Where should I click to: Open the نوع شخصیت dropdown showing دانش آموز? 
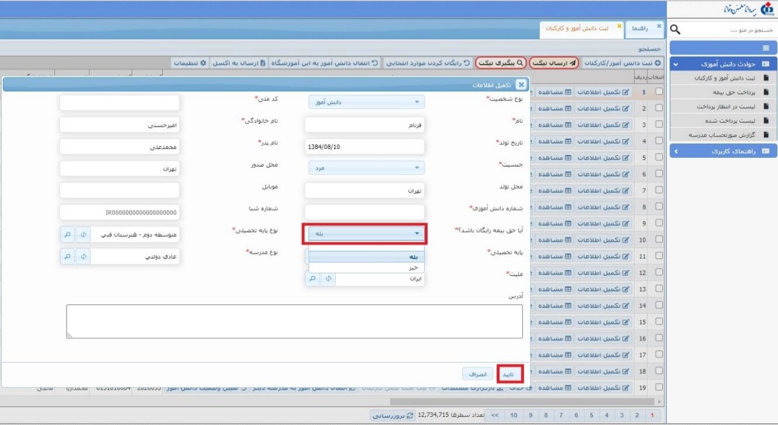pyautogui.click(x=367, y=102)
